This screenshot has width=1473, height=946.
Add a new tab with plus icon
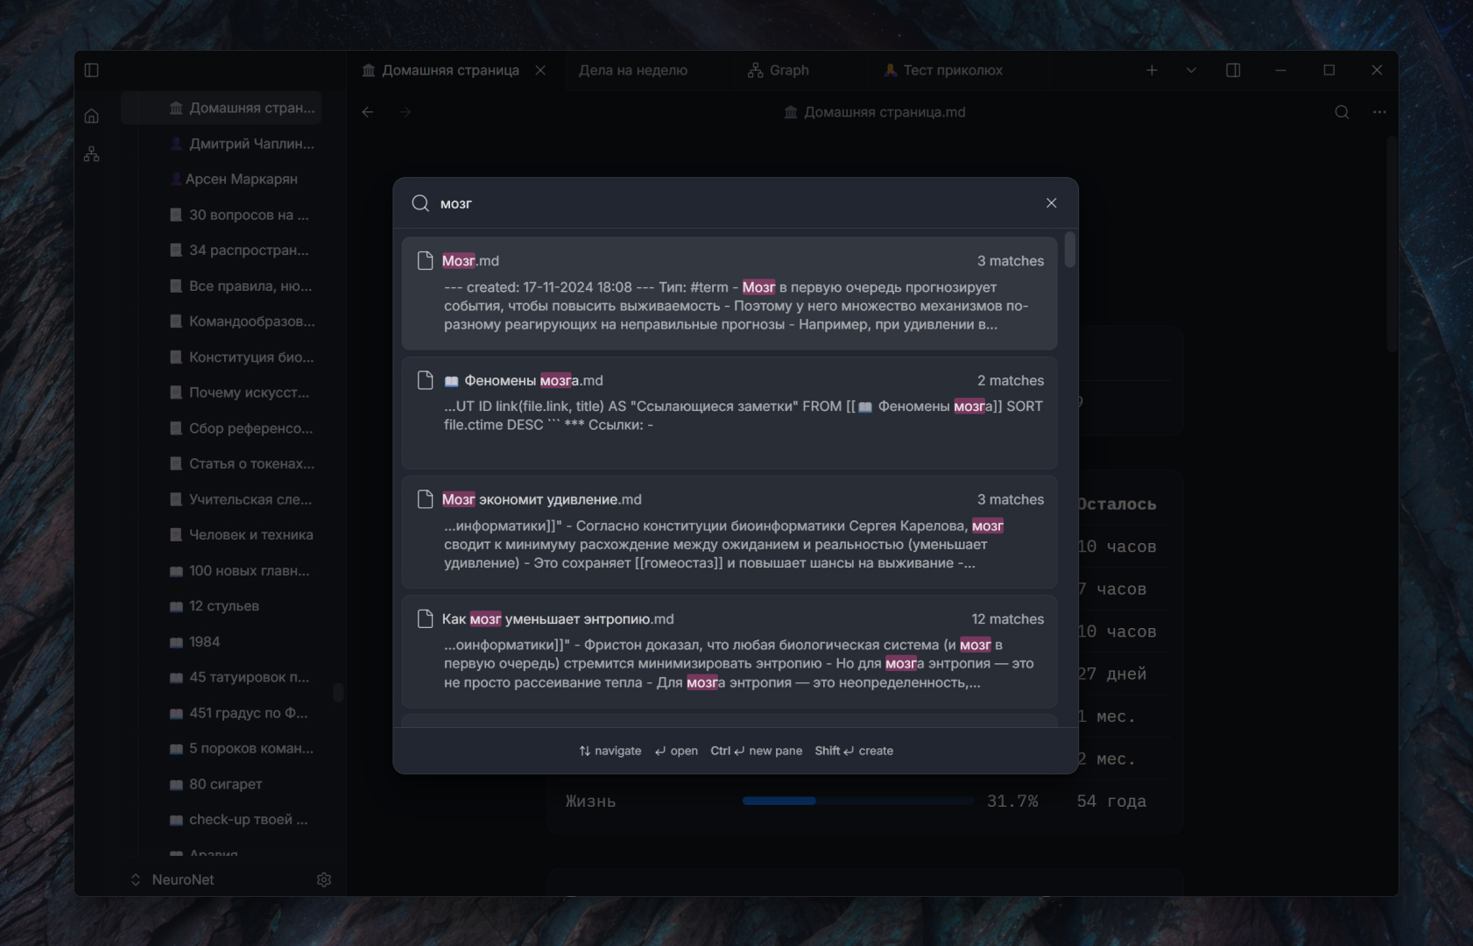point(1152,70)
